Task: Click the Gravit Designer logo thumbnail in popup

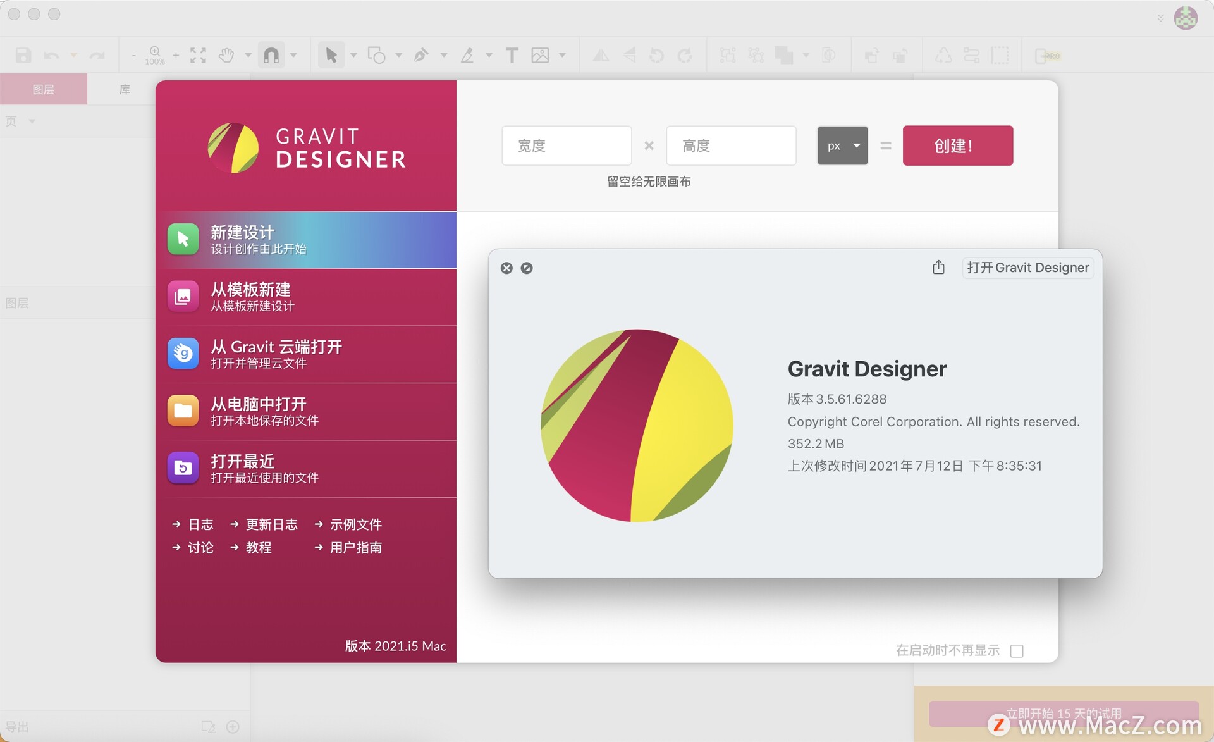Action: [637, 425]
